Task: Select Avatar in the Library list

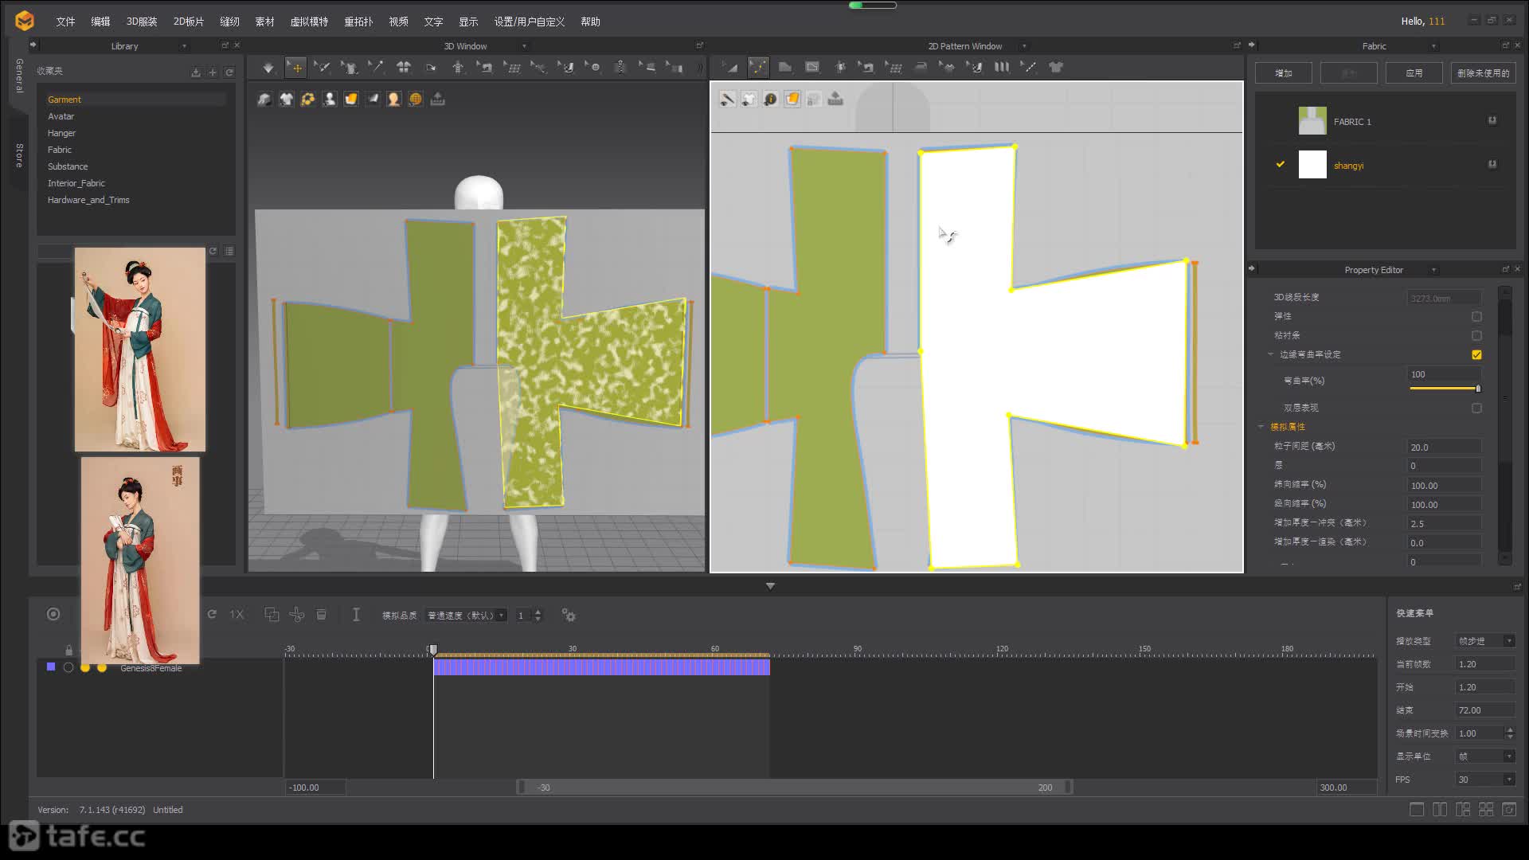Action: pyautogui.click(x=61, y=116)
